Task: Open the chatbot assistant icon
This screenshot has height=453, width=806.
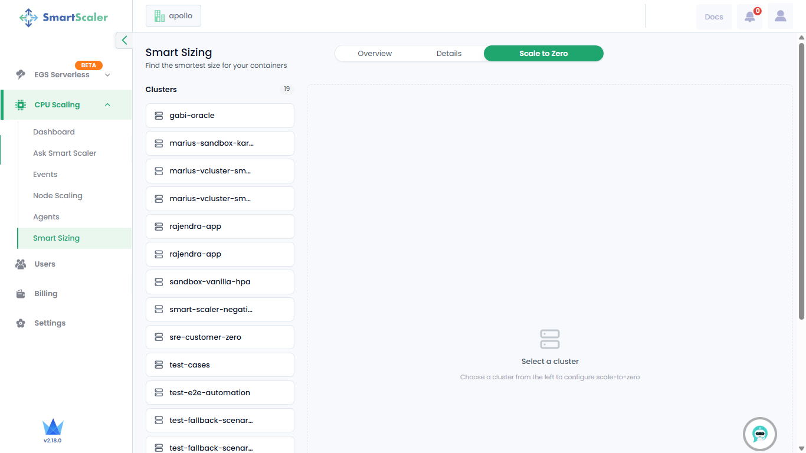Action: click(759, 434)
